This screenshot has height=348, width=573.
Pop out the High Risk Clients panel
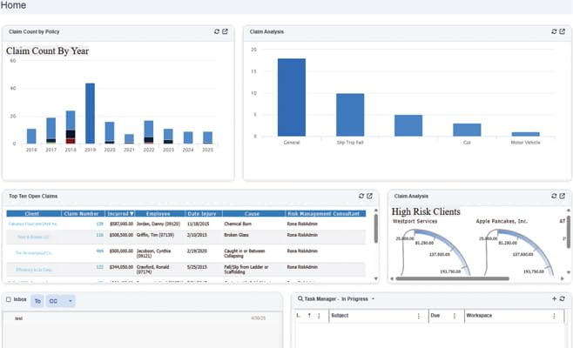563,196
